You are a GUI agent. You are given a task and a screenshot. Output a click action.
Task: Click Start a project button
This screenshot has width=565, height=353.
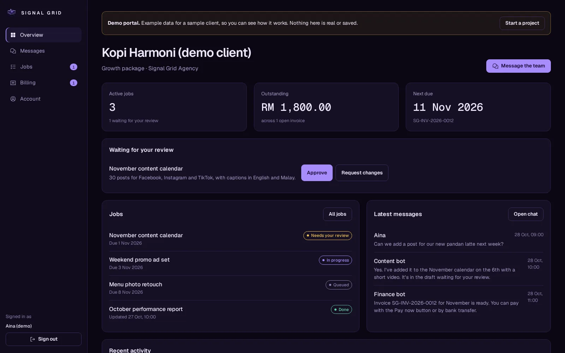522,23
